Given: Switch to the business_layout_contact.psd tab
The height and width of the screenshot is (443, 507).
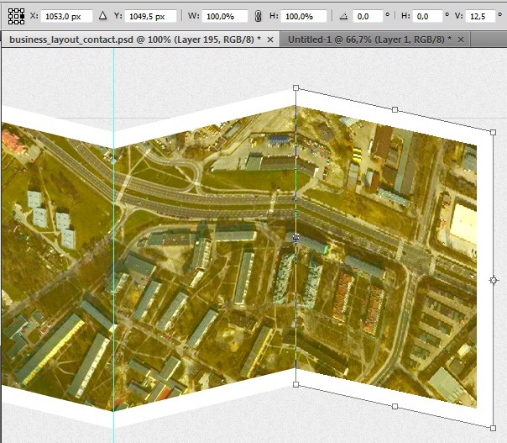Looking at the screenshot, I should [133, 40].
